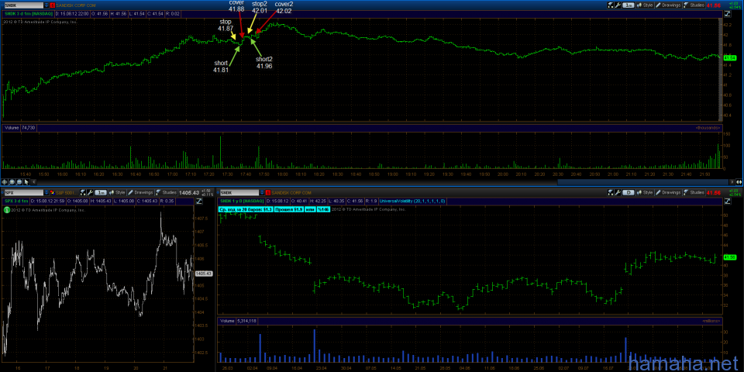
Task: Click the scroll arrows at right end of scrollbar
Action: 738,181
